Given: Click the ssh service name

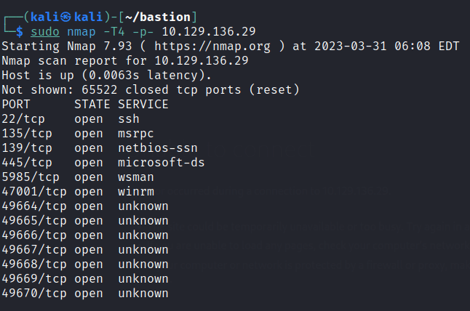Looking at the screenshot, I should coord(128,118).
